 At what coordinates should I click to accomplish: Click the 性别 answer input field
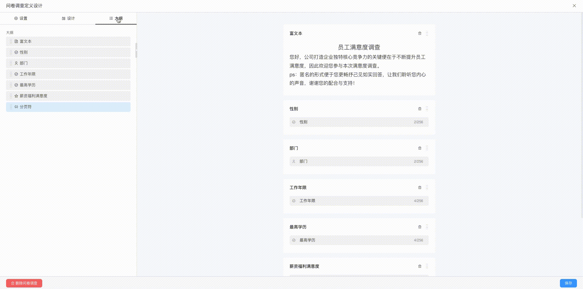(x=358, y=122)
